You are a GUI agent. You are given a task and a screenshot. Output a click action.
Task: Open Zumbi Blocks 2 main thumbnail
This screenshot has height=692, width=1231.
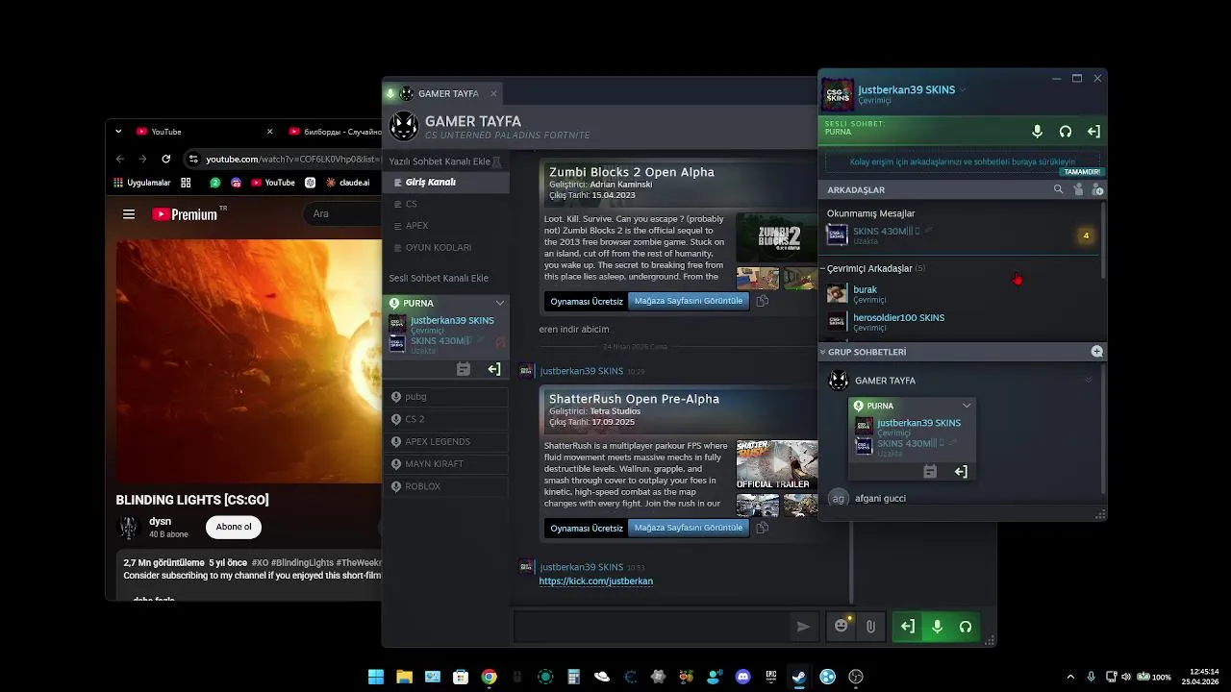coord(777,238)
